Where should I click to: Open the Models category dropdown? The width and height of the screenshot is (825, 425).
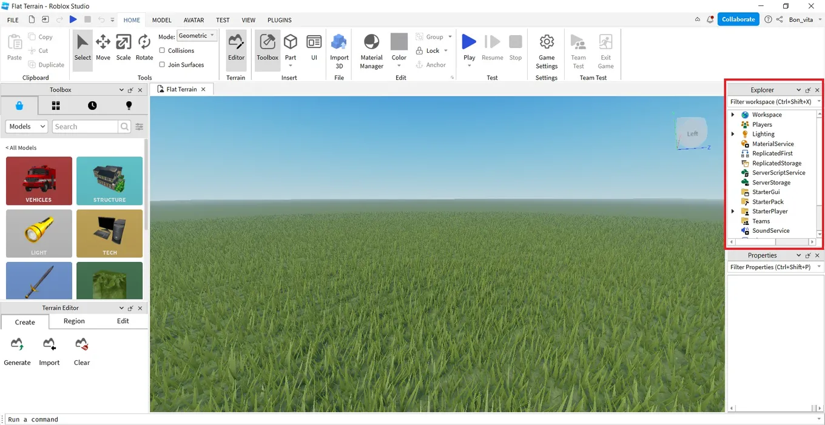[27, 127]
